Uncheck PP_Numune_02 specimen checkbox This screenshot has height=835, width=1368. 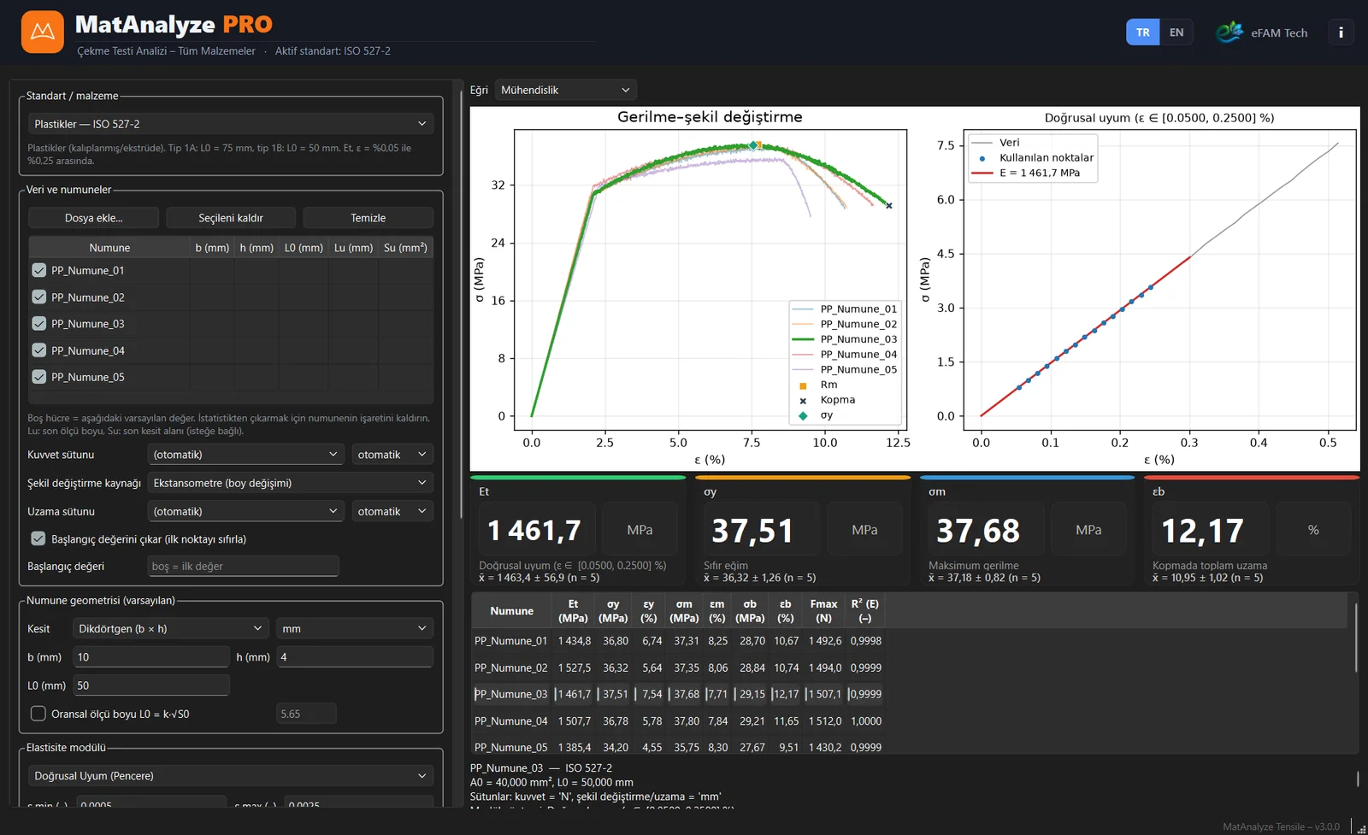[x=39, y=297]
